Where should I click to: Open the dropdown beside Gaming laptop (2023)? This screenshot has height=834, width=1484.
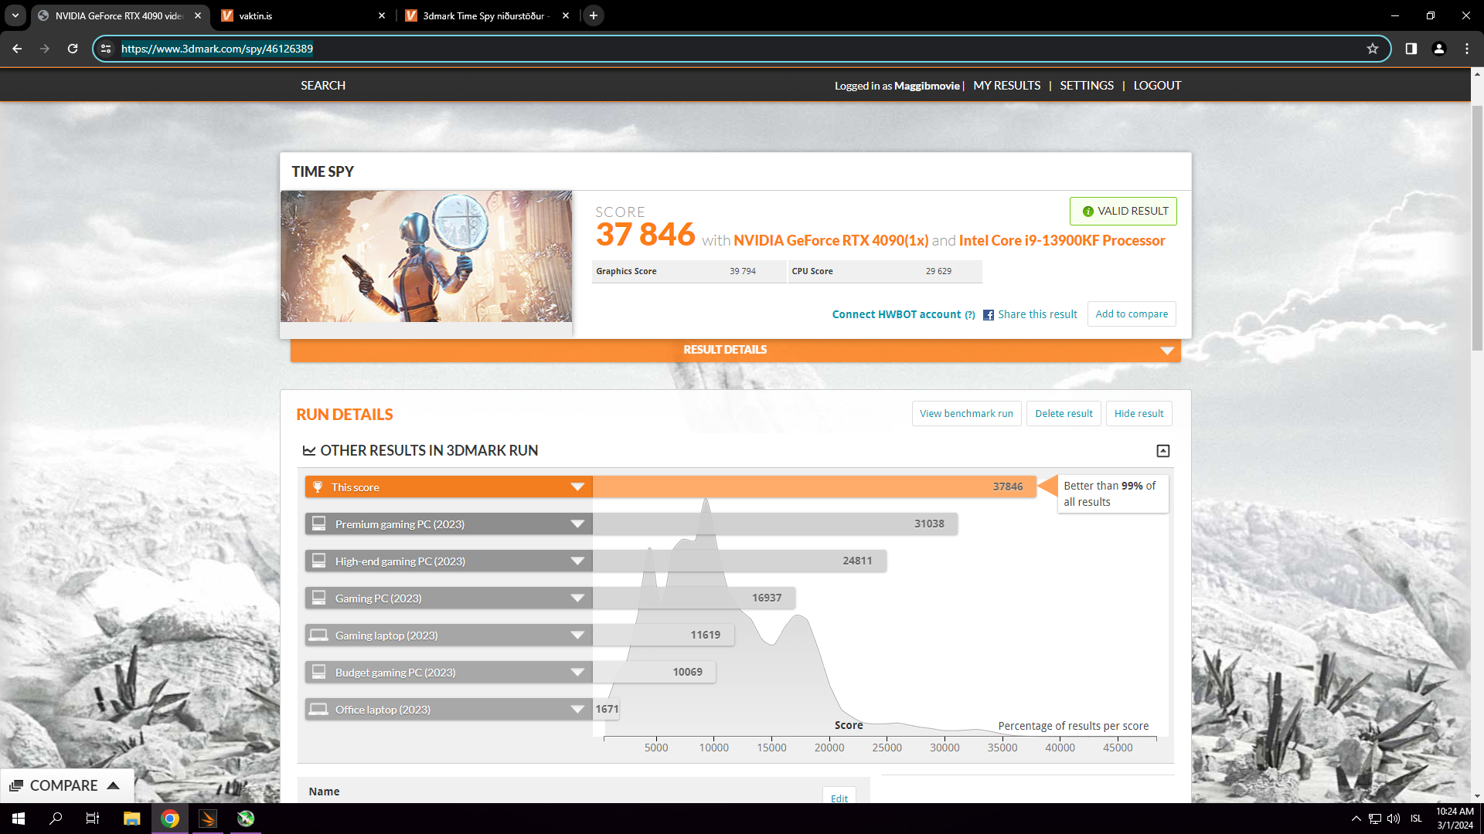(577, 635)
